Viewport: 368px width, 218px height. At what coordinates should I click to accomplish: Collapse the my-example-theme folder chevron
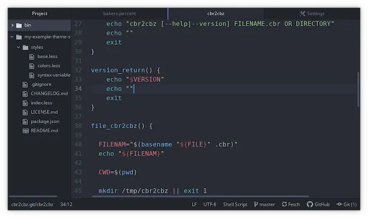pyautogui.click(x=12, y=37)
